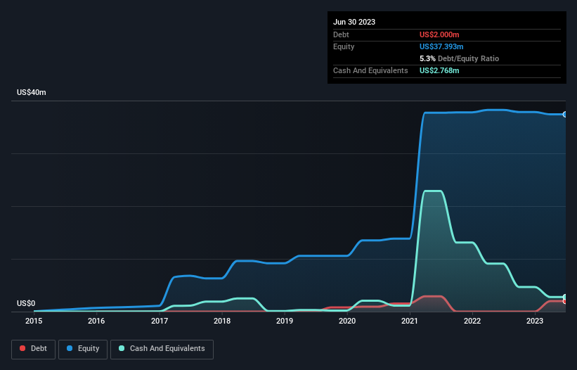Toggle the Debt series legend button

click(x=33, y=349)
